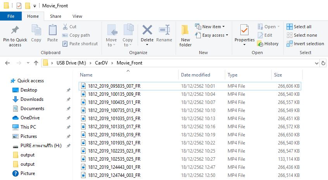Open the Properties icon
This screenshot has height=180, width=328.
244,30
